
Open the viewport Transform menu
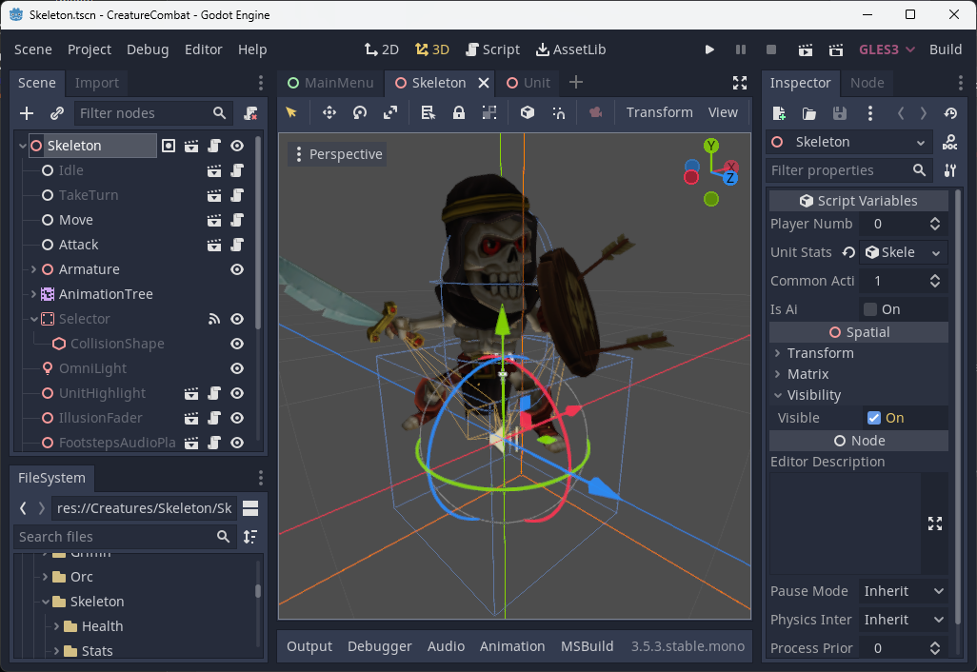[x=659, y=112]
